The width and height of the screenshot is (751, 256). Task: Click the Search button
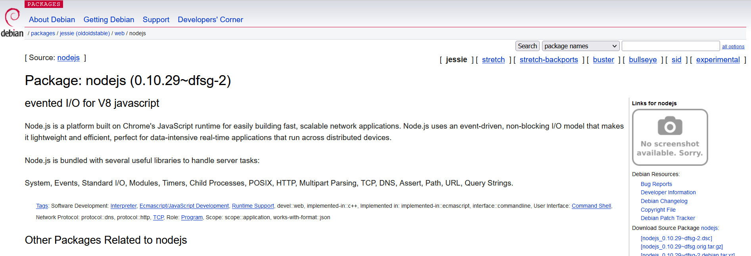coord(527,46)
